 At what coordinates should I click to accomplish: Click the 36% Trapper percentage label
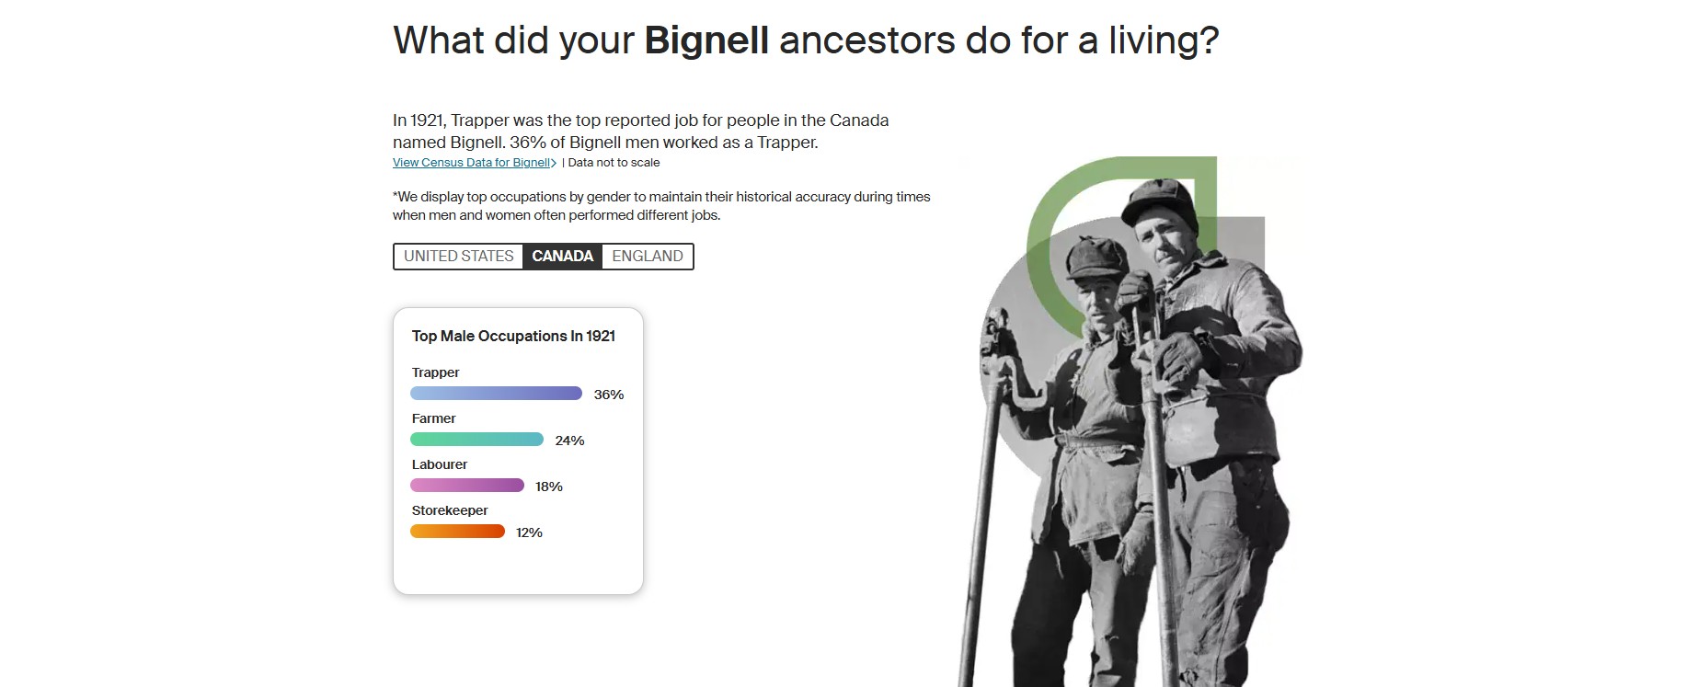[608, 394]
